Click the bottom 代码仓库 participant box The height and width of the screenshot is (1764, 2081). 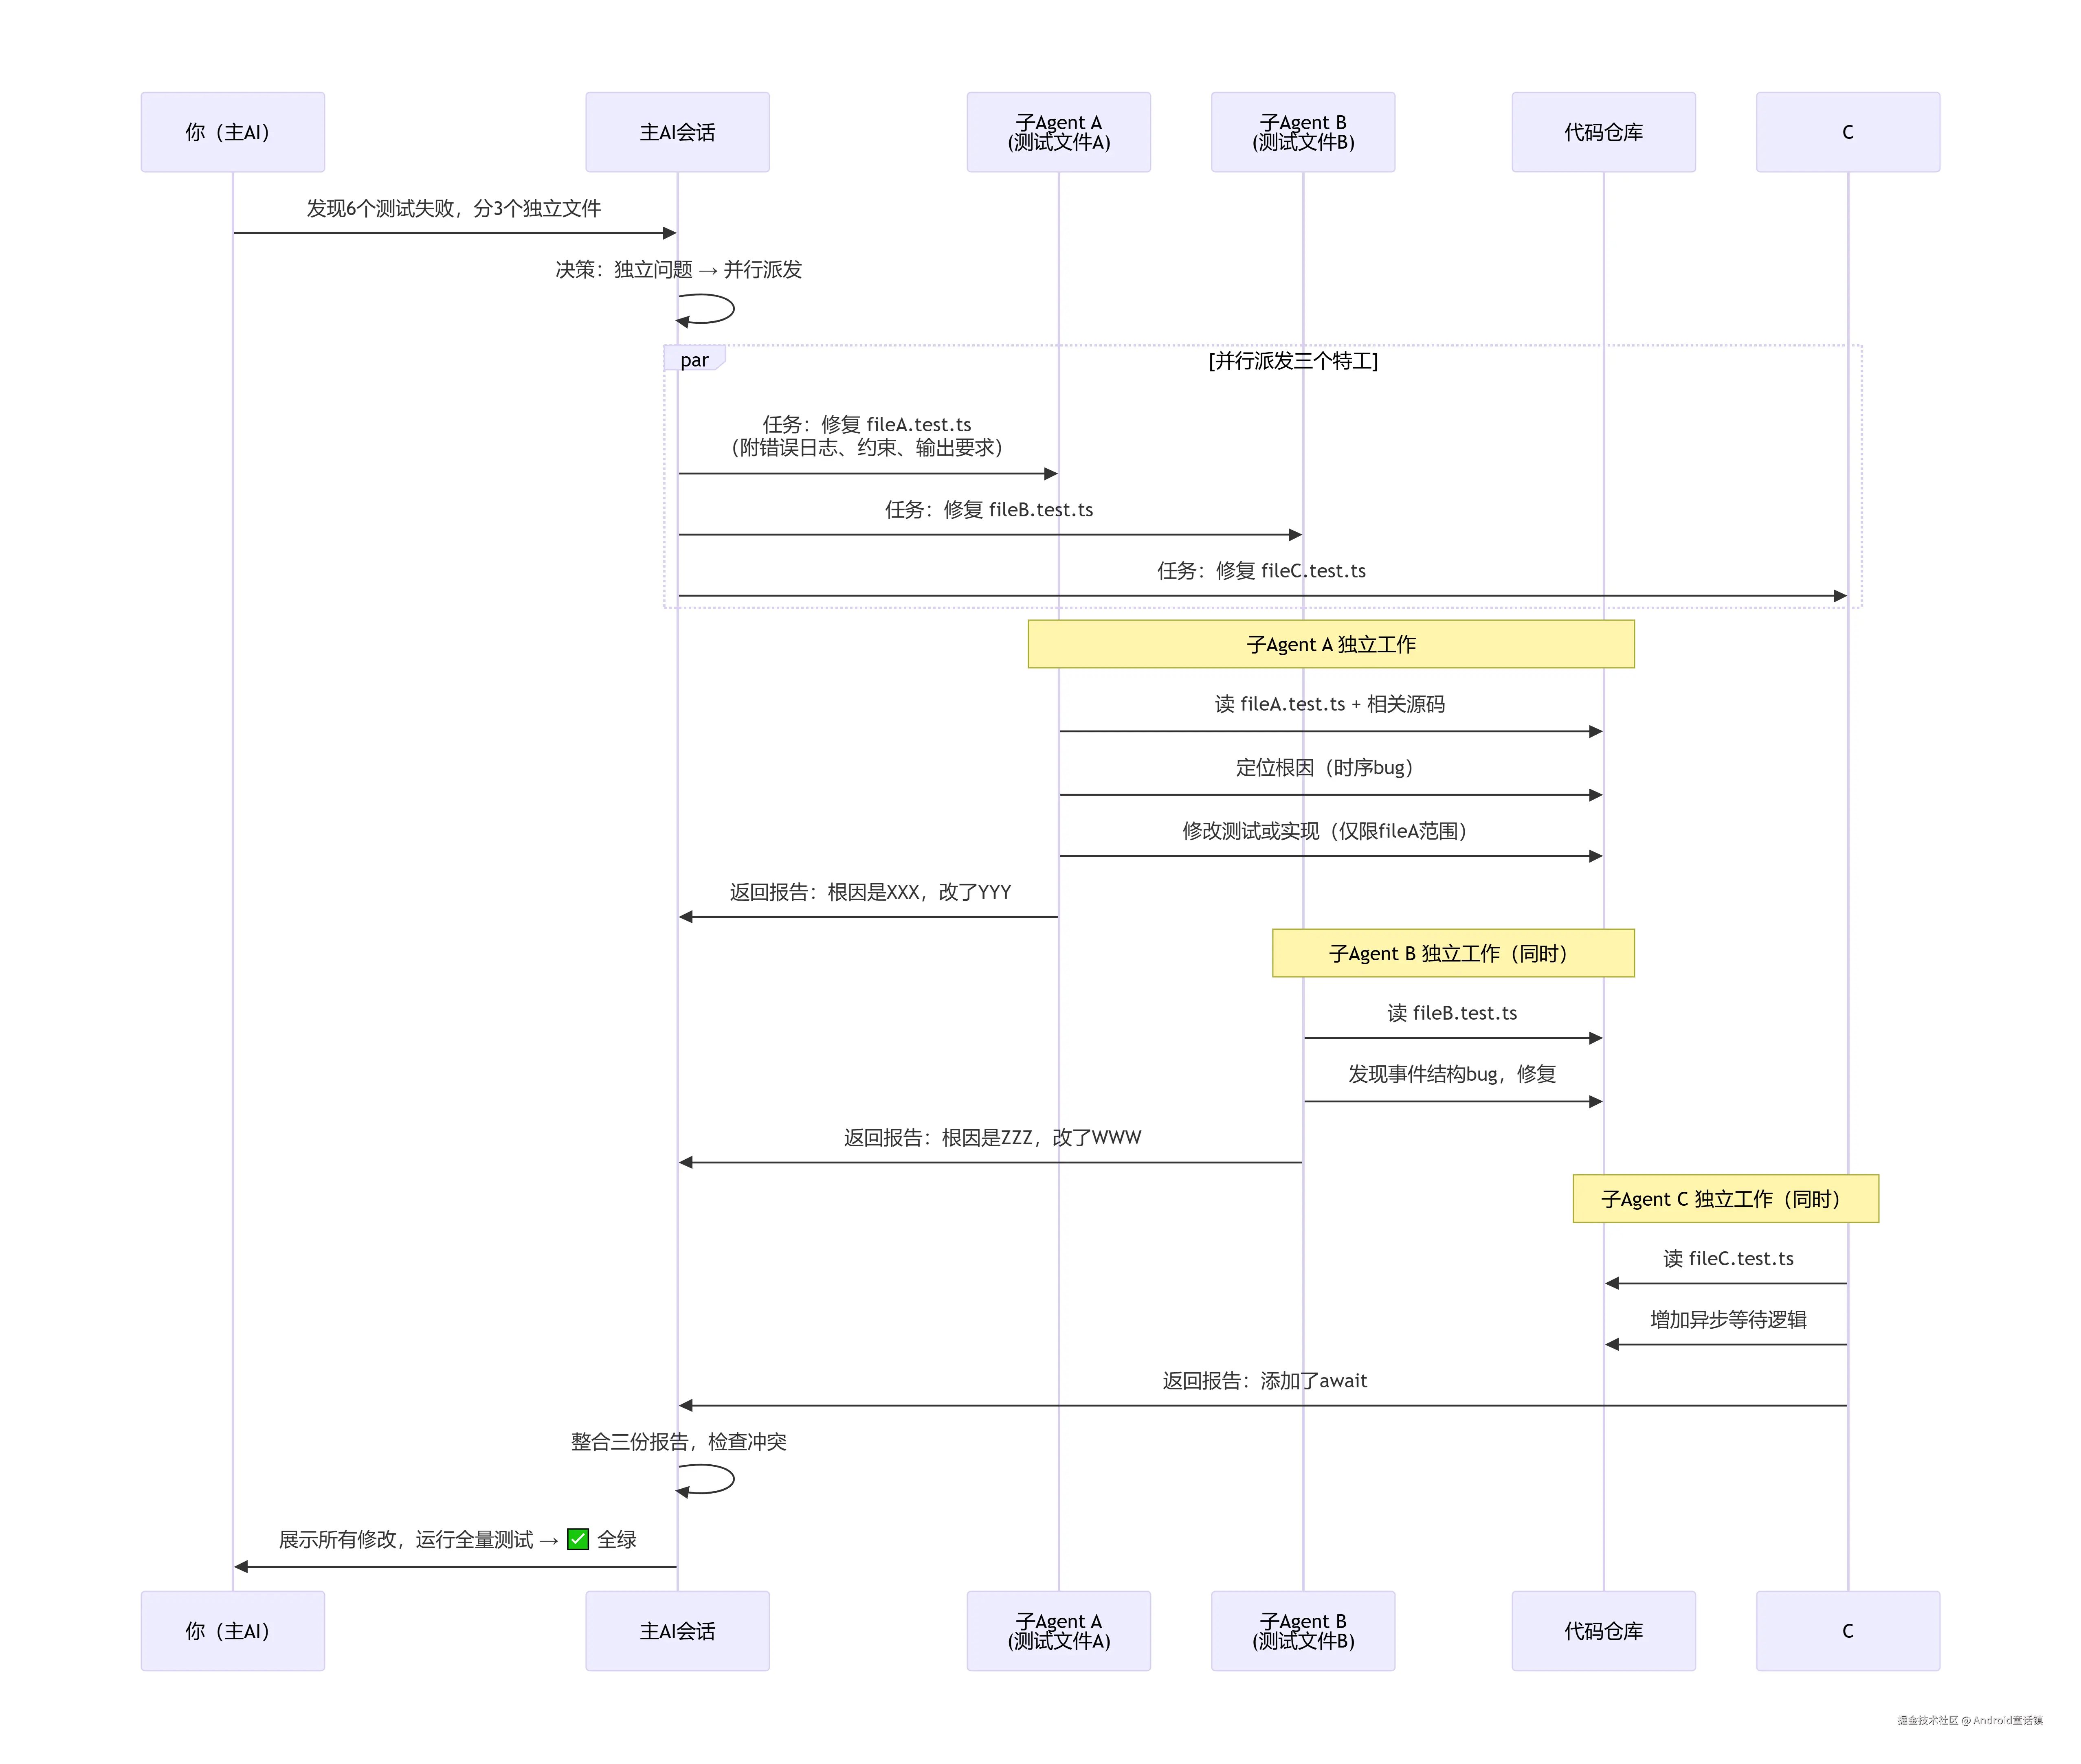tap(1603, 1631)
